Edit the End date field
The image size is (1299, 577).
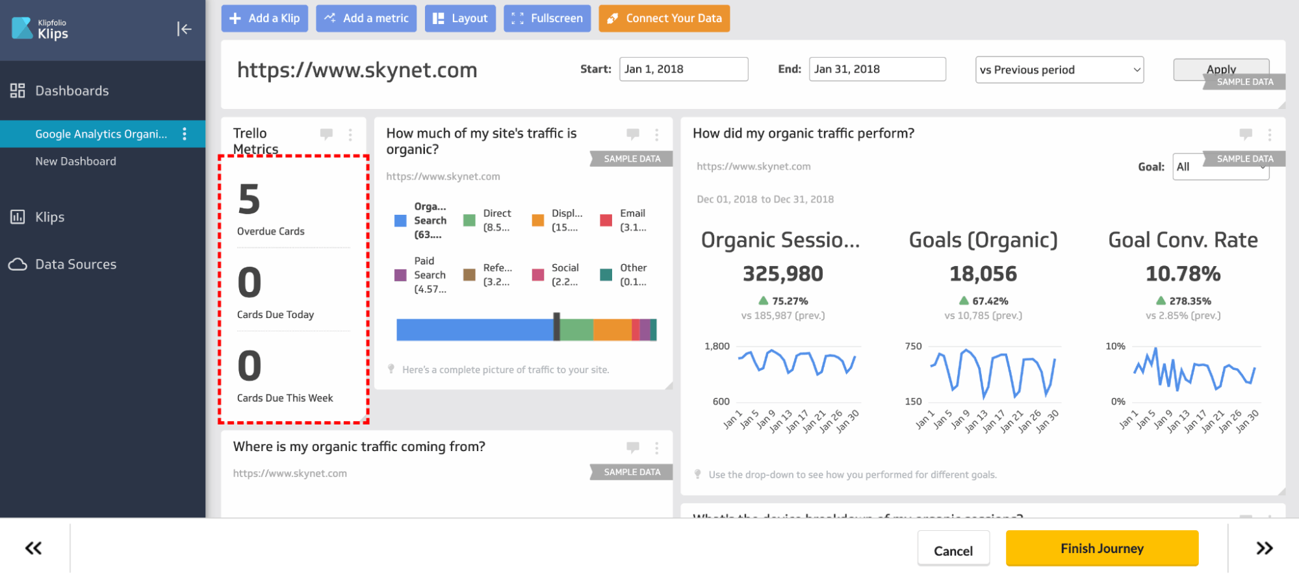[877, 69]
